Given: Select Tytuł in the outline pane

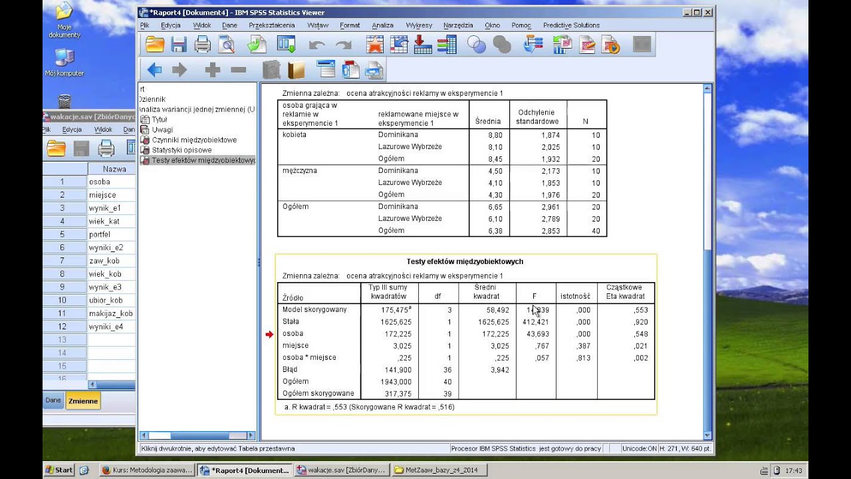Looking at the screenshot, I should point(160,120).
